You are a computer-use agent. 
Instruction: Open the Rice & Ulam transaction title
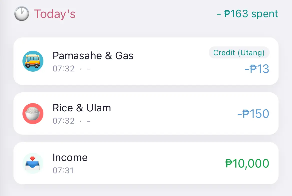pyautogui.click(x=82, y=108)
